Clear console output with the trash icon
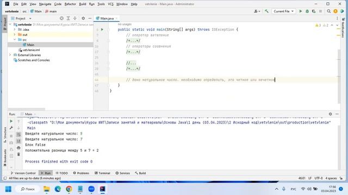 pos(18,154)
